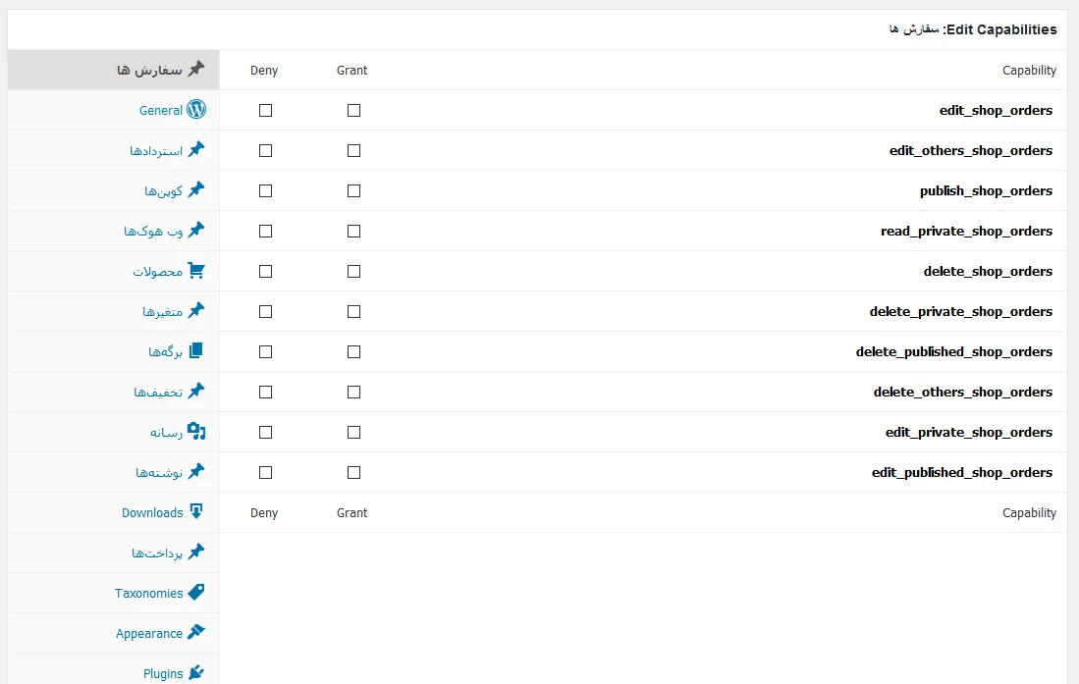Deny the edit_shop_orders capability

[x=266, y=110]
